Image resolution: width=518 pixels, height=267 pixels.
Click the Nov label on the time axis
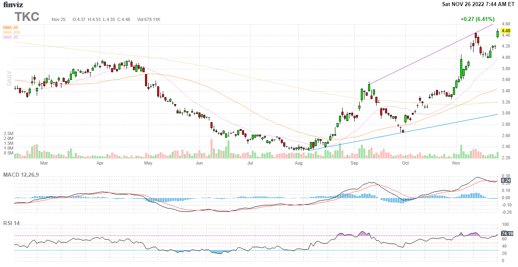pyautogui.click(x=456, y=163)
